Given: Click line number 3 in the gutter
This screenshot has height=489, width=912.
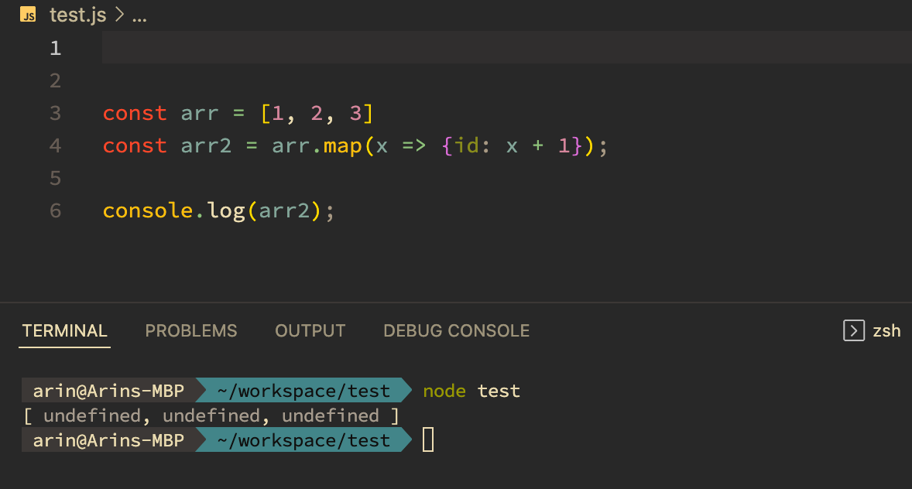Looking at the screenshot, I should tap(54, 113).
